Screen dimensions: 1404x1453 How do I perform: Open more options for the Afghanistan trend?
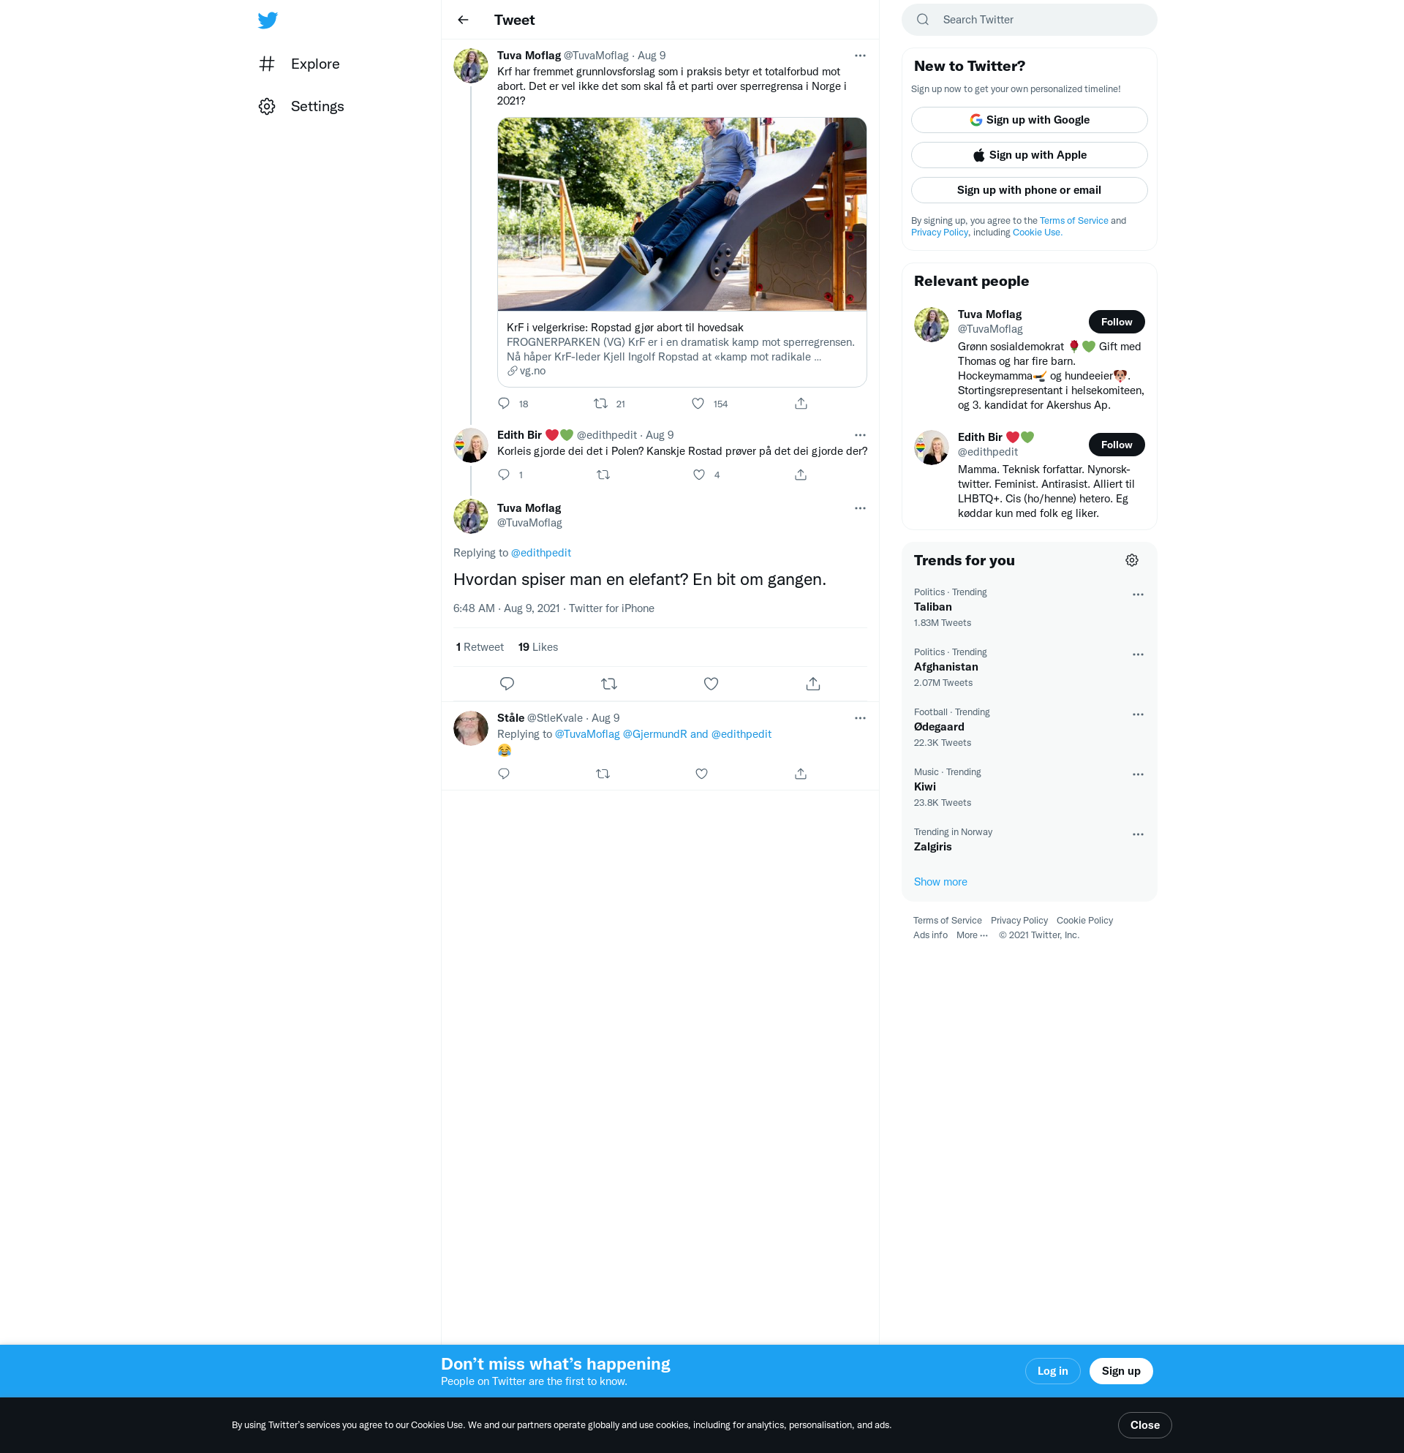[1138, 654]
